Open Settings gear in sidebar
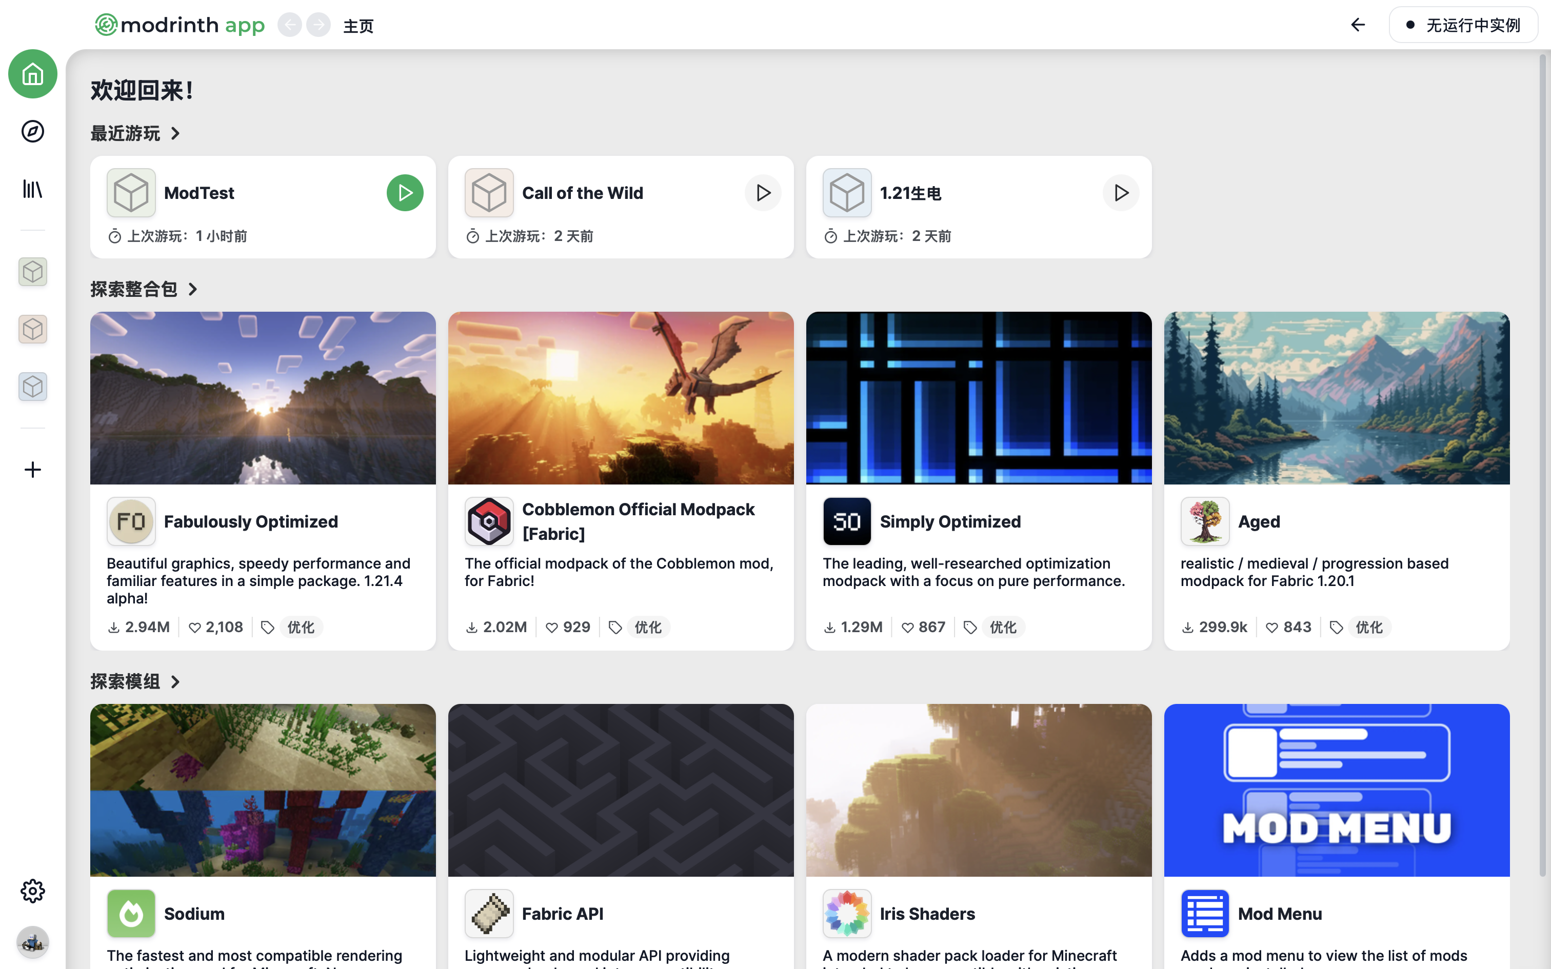This screenshot has width=1551, height=969. click(33, 891)
